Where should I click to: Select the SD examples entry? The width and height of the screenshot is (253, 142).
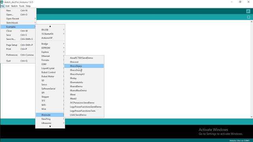click(50, 80)
